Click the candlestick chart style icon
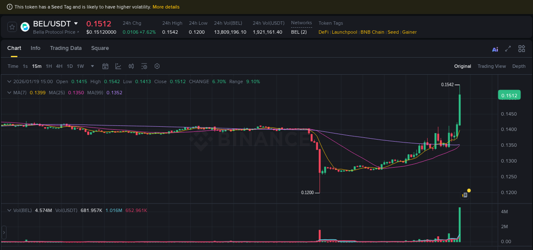 pyautogui.click(x=131, y=66)
